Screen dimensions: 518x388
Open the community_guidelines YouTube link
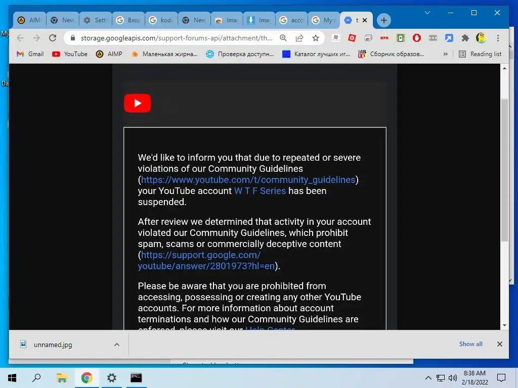pyautogui.click(x=248, y=180)
